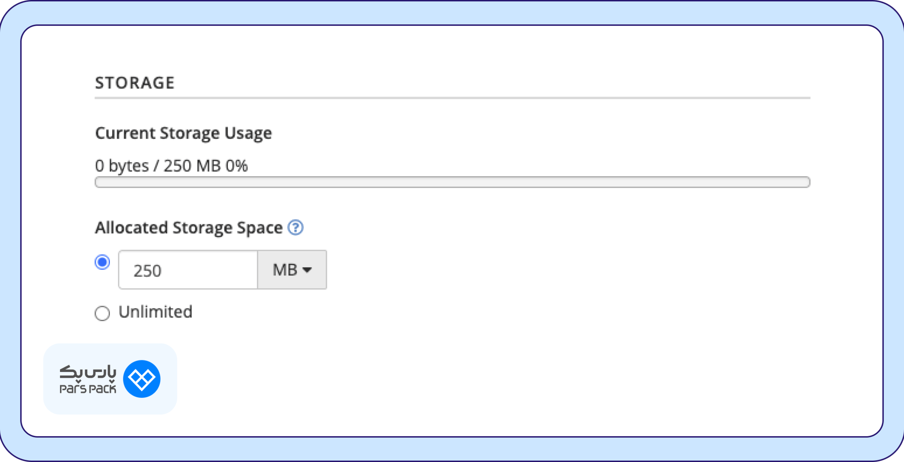This screenshot has height=462, width=904.
Task: Click the Current Storage Usage label
Action: 184,134
